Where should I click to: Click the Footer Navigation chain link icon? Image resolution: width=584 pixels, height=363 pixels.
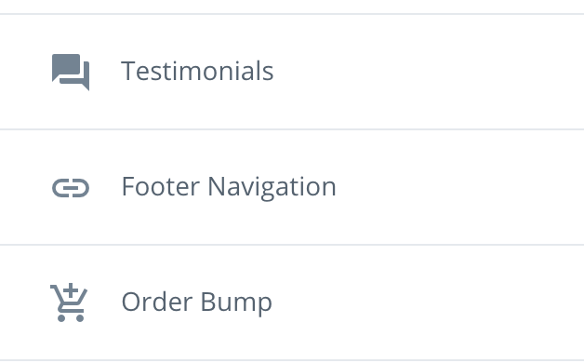(x=71, y=187)
